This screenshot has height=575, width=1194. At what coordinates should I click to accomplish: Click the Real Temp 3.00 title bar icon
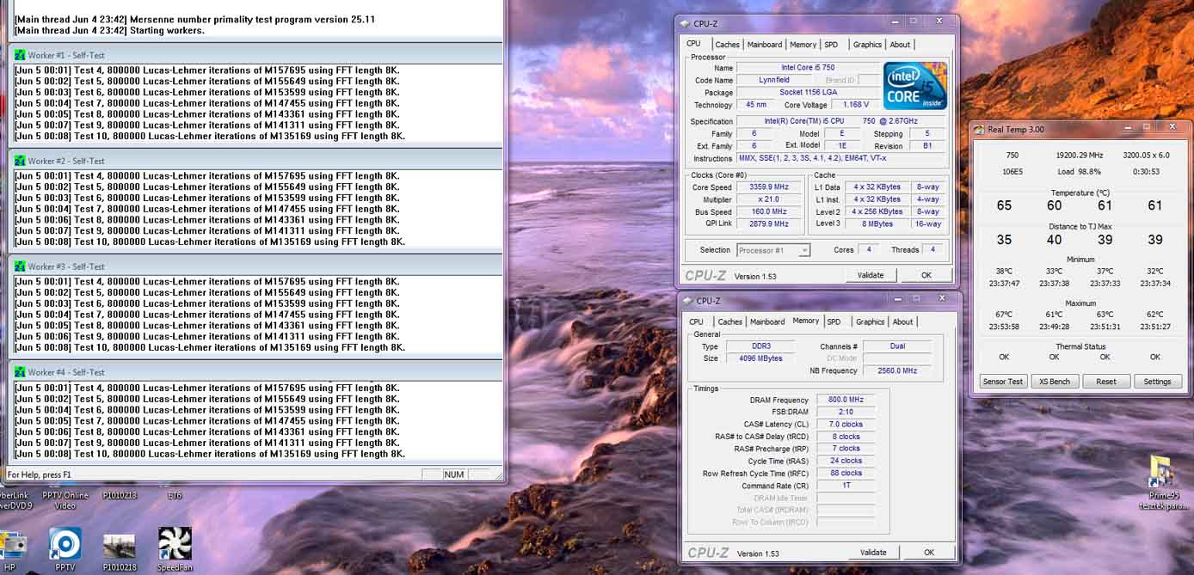click(x=978, y=129)
